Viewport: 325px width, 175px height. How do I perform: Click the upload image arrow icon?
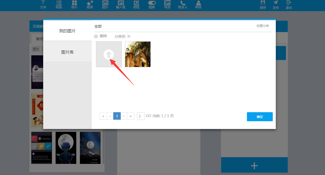(x=109, y=54)
